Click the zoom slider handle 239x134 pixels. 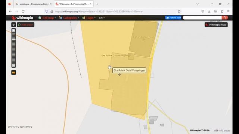tap(13, 39)
